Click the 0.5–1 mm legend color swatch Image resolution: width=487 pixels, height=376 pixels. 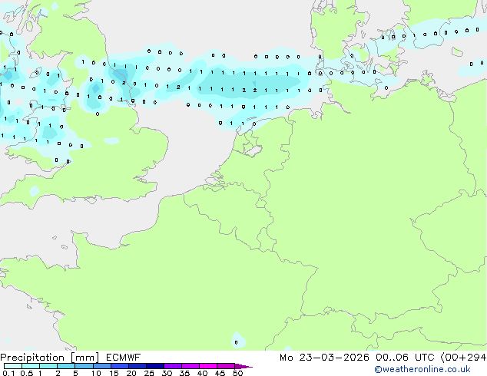pos(31,366)
